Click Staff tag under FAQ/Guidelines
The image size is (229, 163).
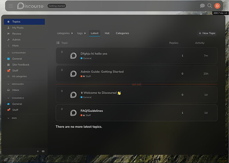(85, 115)
